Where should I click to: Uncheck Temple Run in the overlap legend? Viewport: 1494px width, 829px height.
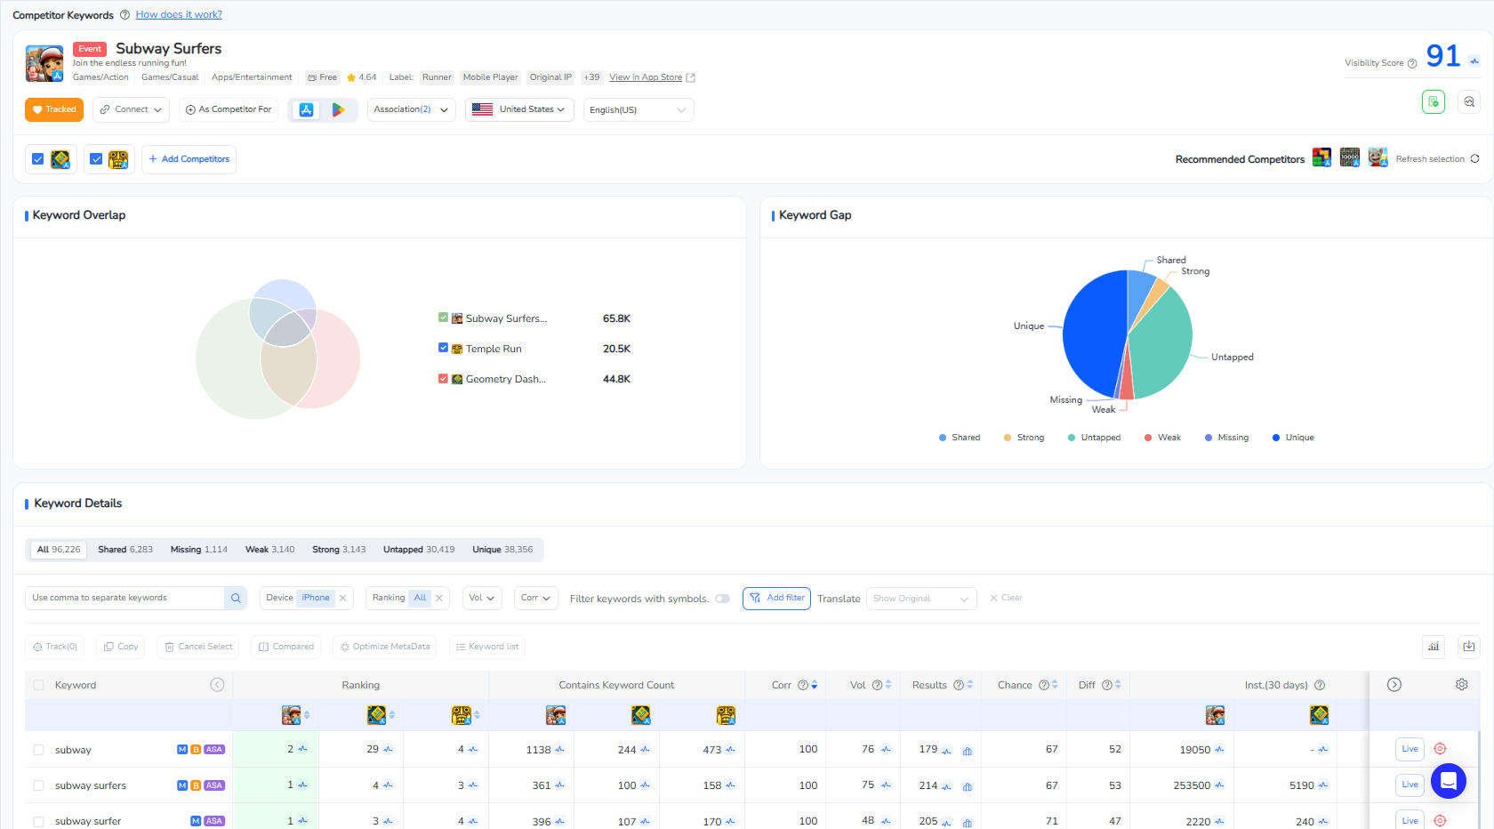point(443,348)
